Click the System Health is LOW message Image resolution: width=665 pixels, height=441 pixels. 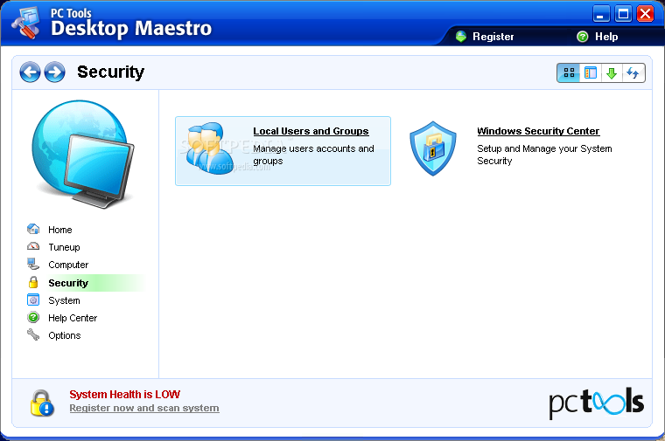pyautogui.click(x=124, y=395)
